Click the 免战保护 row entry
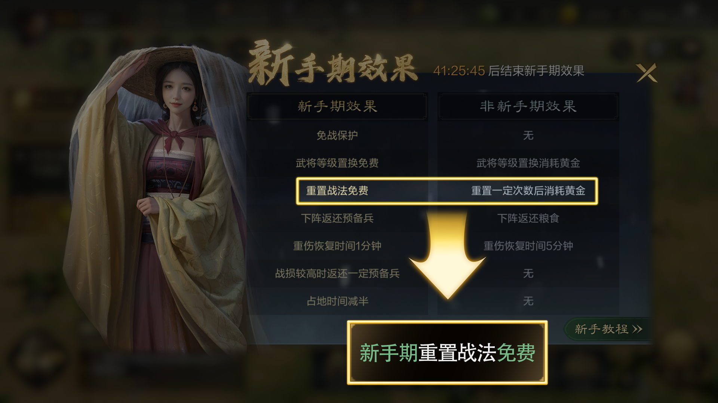The image size is (718, 403). pyautogui.click(x=337, y=135)
